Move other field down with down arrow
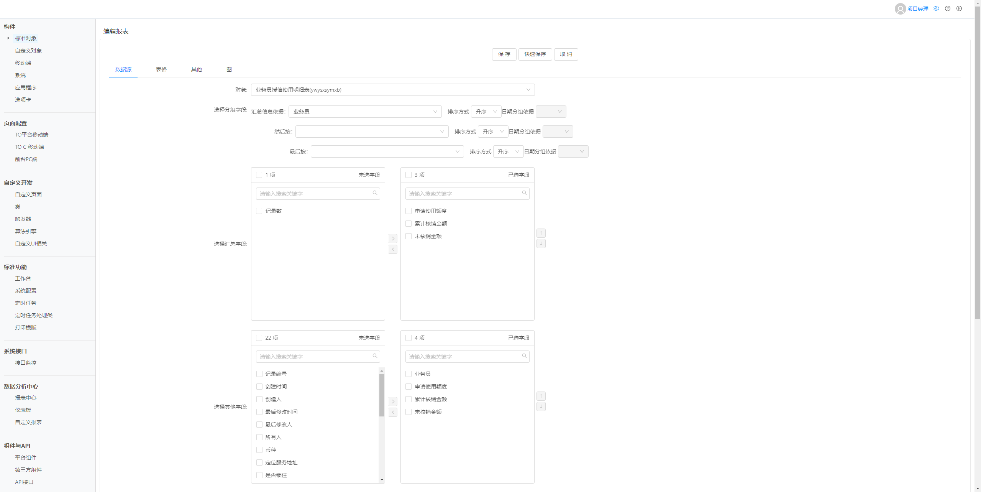 click(x=541, y=406)
